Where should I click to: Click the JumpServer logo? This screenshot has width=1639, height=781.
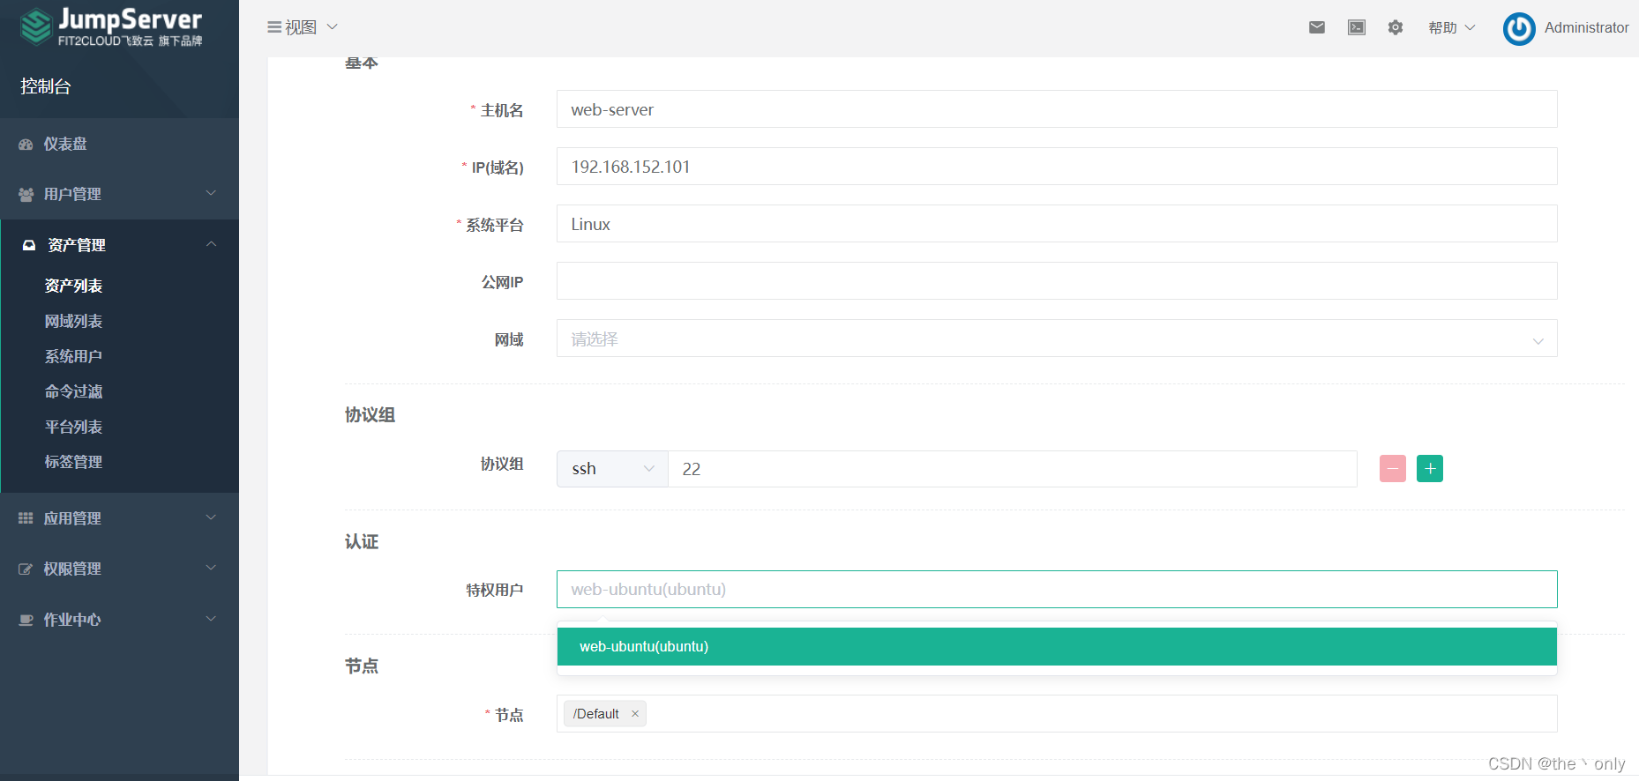pos(111,26)
